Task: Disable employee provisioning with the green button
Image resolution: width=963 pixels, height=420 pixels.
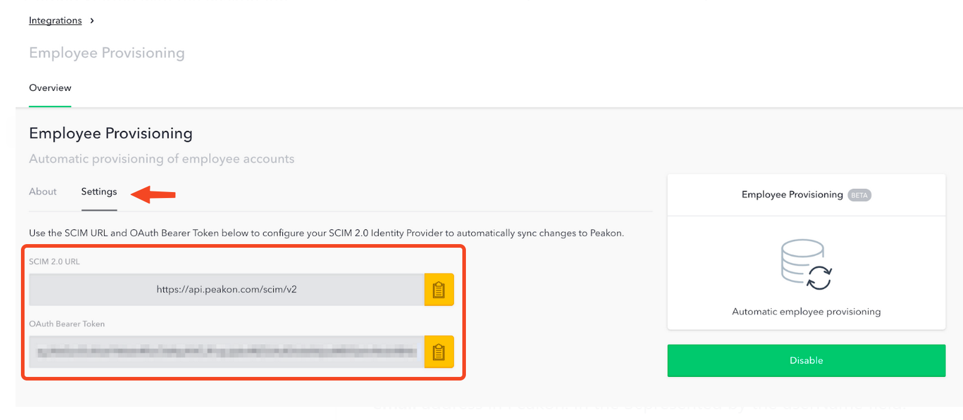Action: point(806,360)
